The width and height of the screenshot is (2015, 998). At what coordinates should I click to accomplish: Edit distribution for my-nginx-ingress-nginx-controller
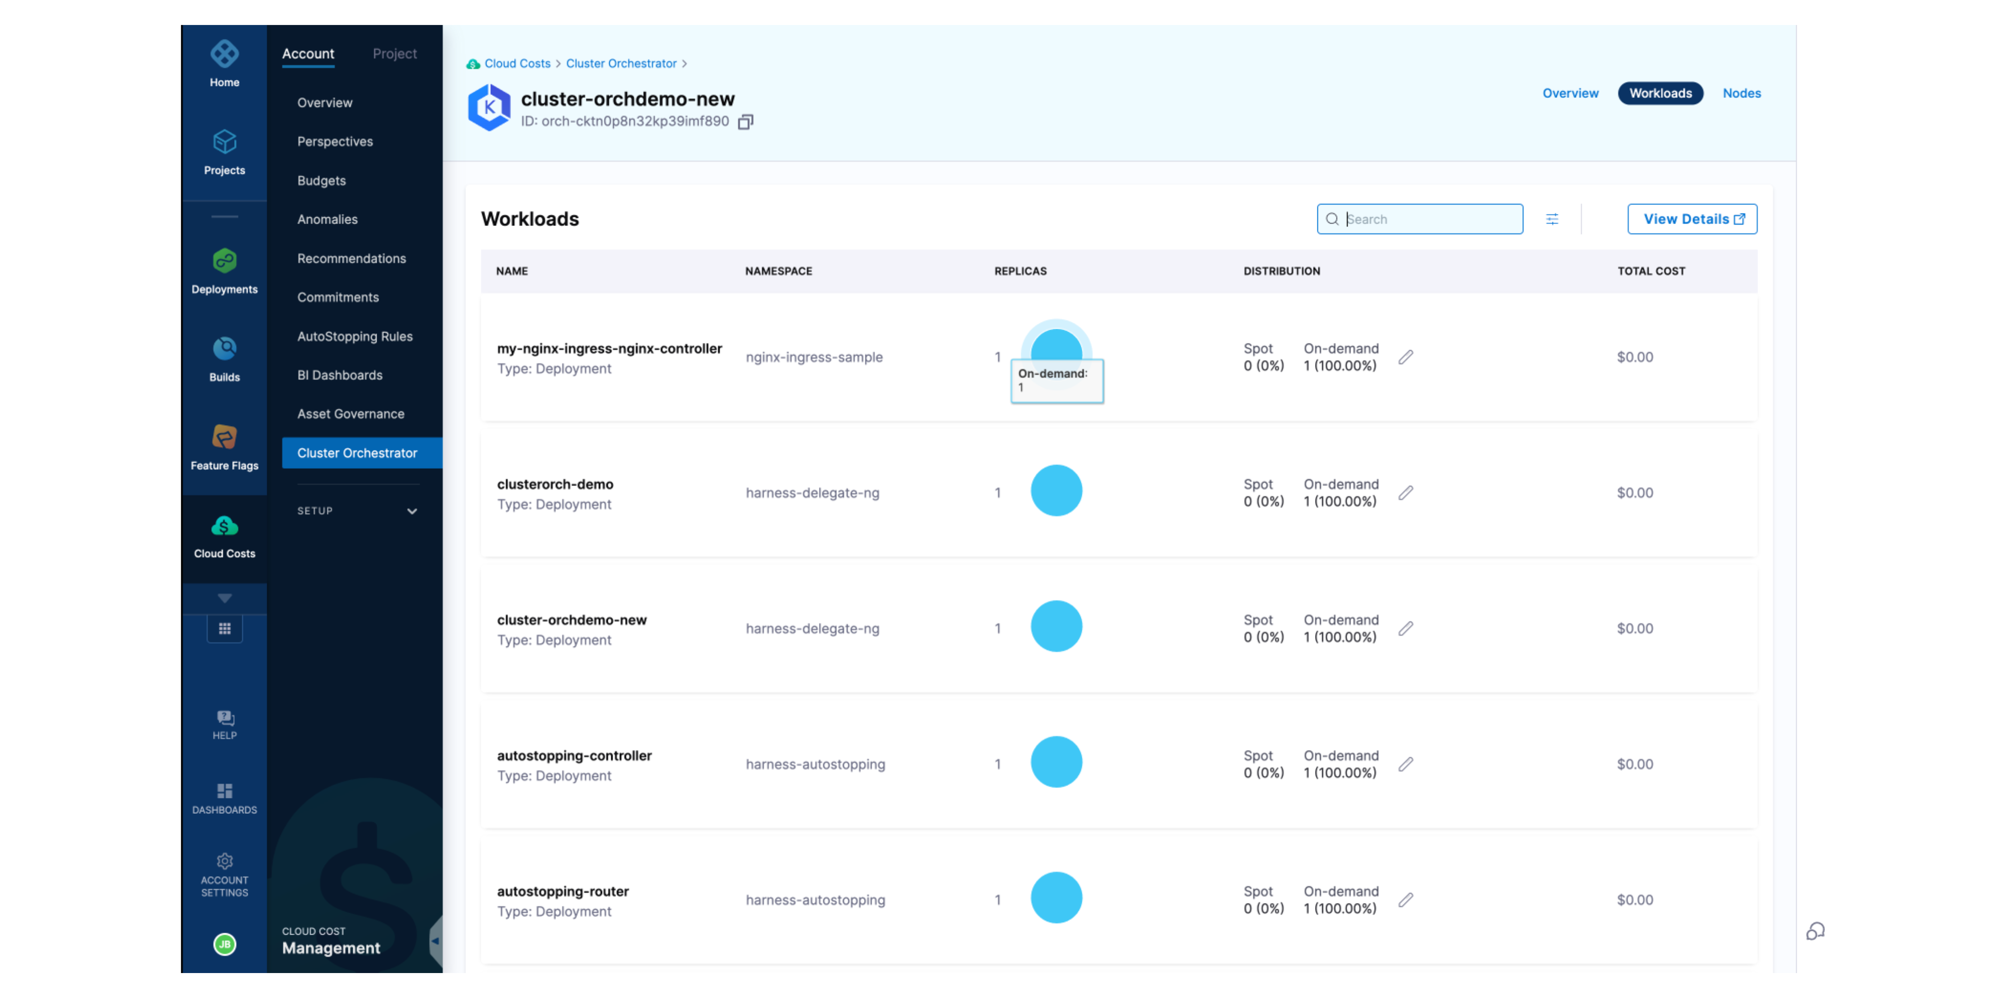(1406, 357)
